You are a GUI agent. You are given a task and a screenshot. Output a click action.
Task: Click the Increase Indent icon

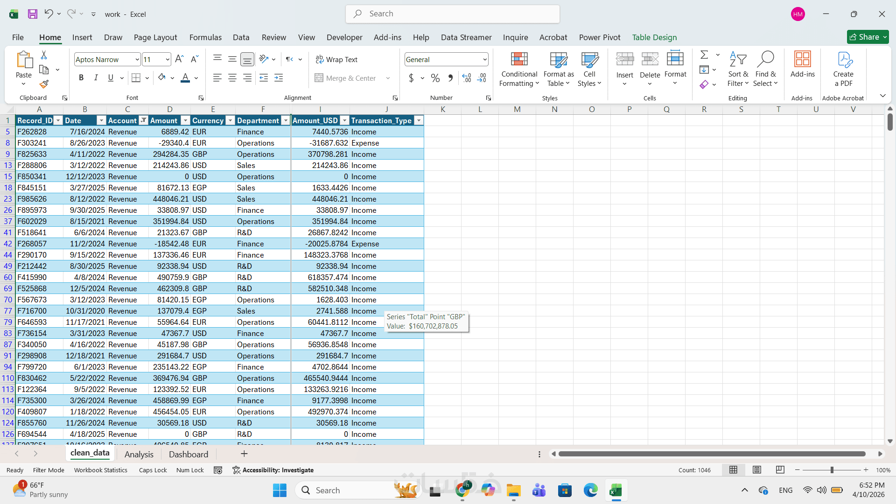279,78
